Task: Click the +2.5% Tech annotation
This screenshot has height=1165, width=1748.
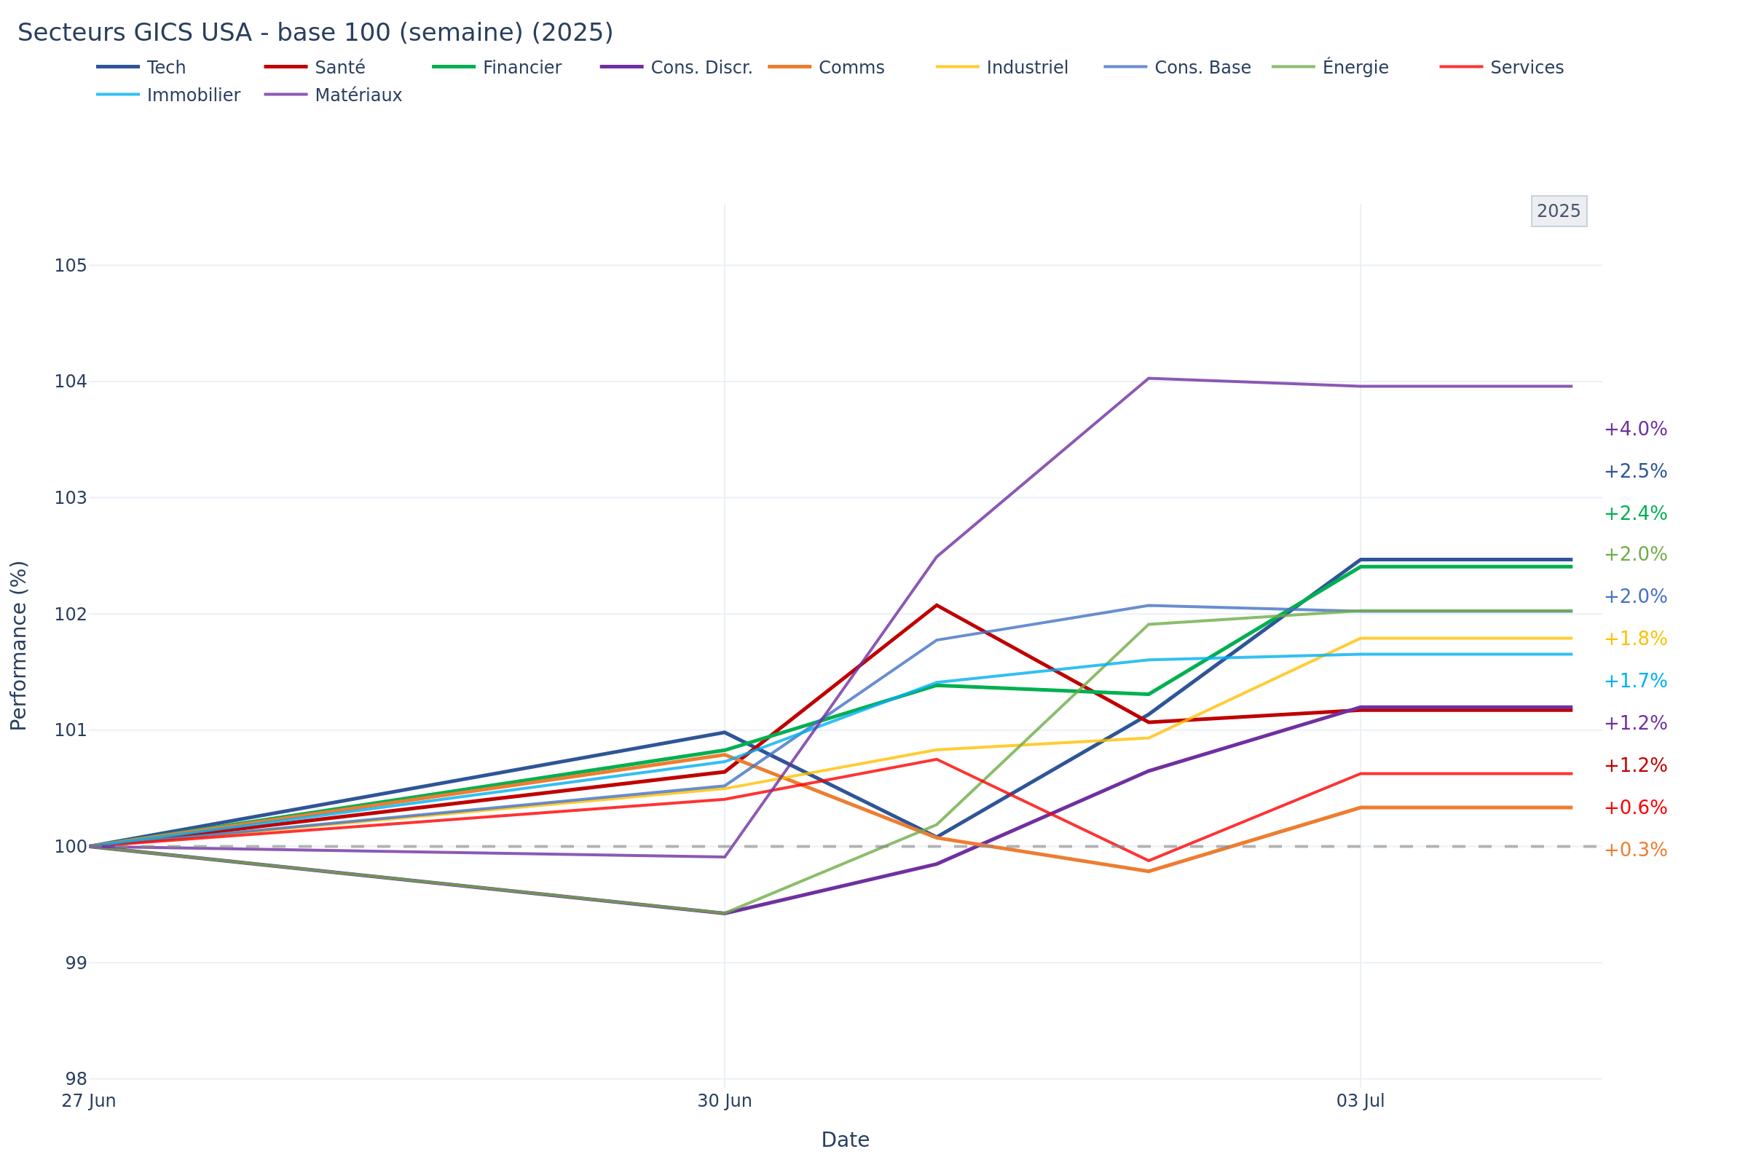Action: [1635, 472]
